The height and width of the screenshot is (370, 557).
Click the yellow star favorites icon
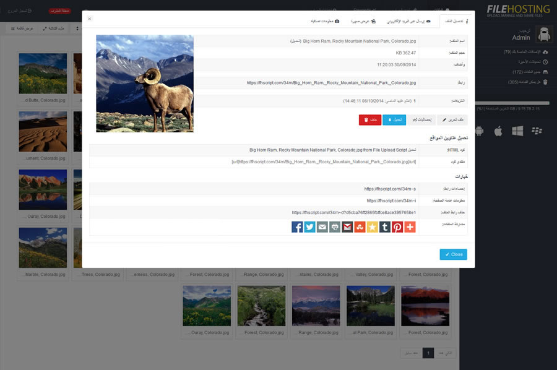[373, 227]
